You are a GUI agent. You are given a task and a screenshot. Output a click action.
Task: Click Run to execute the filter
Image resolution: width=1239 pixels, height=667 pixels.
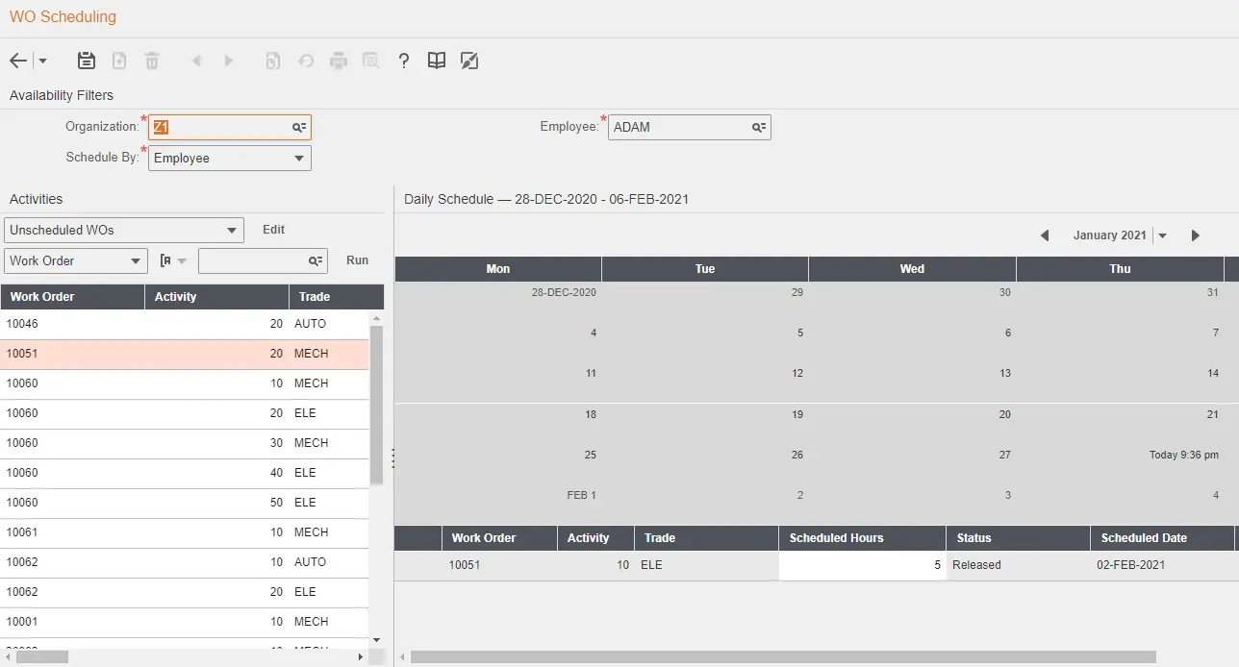(x=357, y=260)
